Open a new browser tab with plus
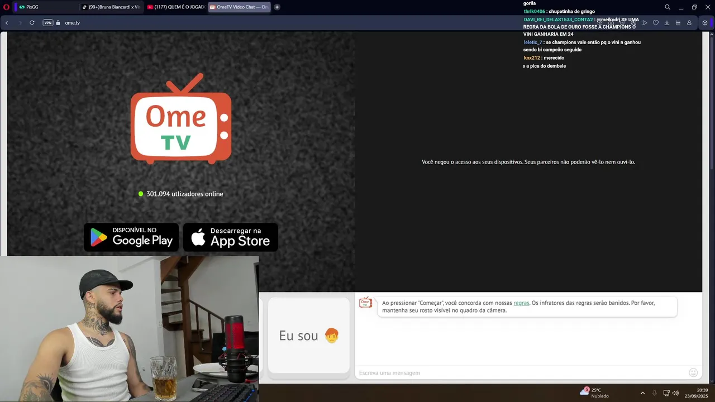Screen dimensions: 715x402 [277, 7]
